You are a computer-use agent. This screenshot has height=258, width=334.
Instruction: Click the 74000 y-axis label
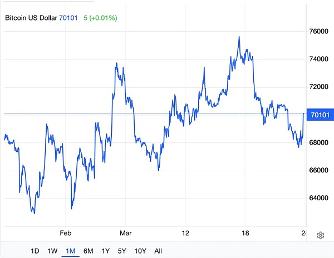coord(318,59)
